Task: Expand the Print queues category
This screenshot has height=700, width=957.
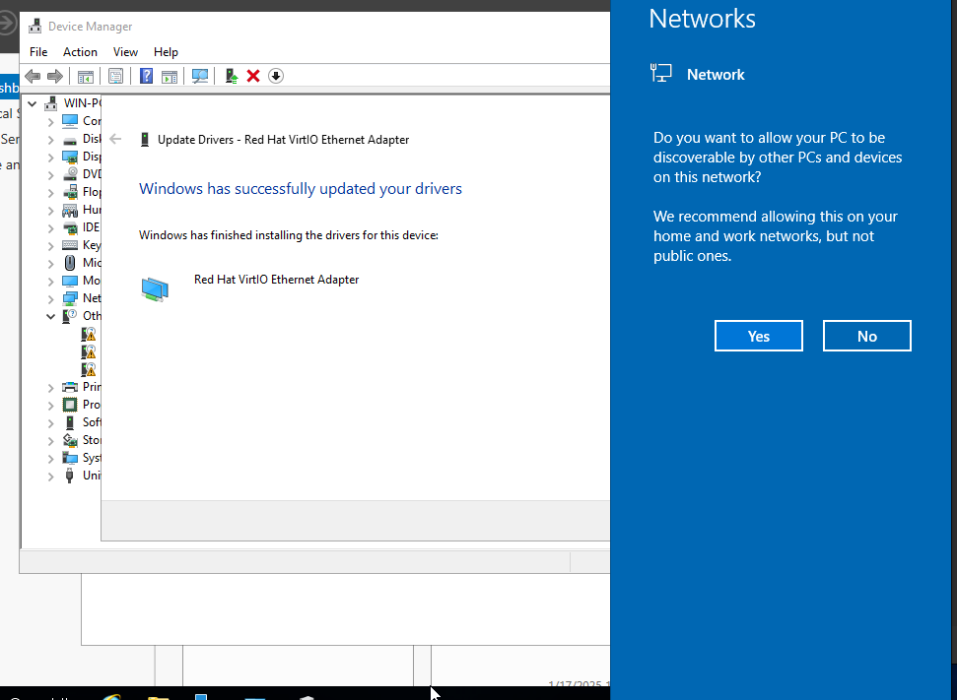Action: [50, 387]
